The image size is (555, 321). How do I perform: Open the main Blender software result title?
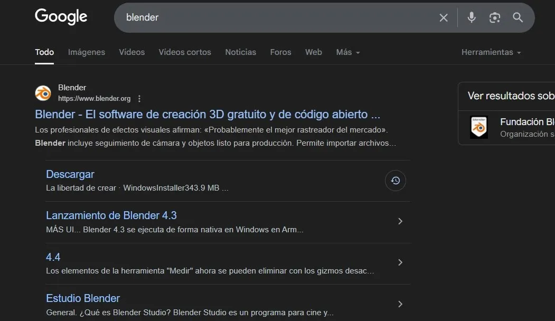click(208, 115)
